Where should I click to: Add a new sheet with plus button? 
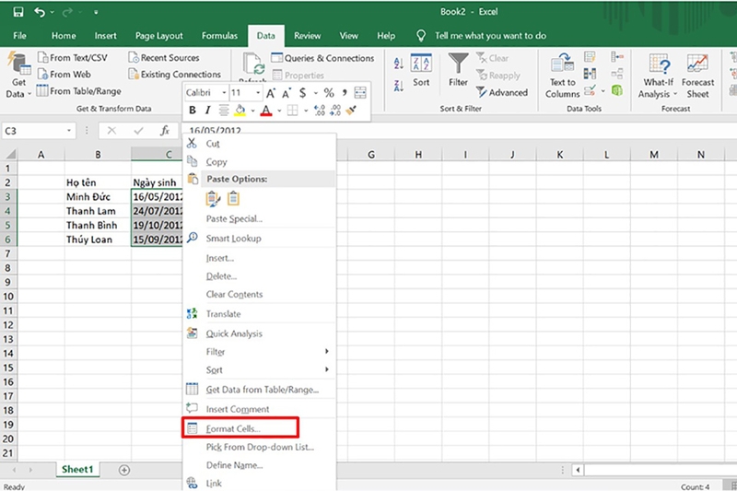coord(124,470)
